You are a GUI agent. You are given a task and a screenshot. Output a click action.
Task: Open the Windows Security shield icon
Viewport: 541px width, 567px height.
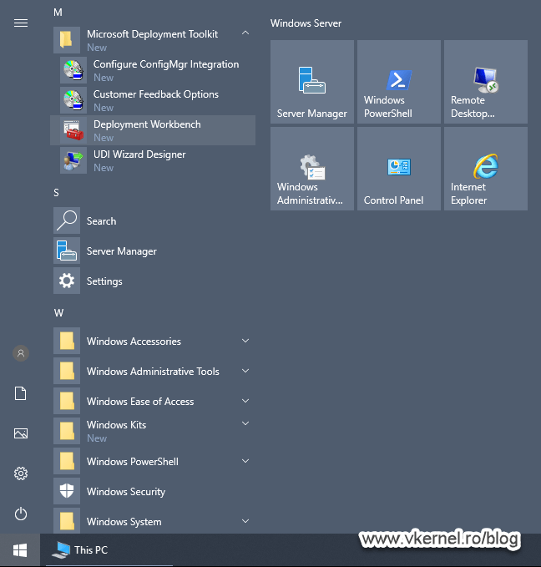pyautogui.click(x=67, y=491)
